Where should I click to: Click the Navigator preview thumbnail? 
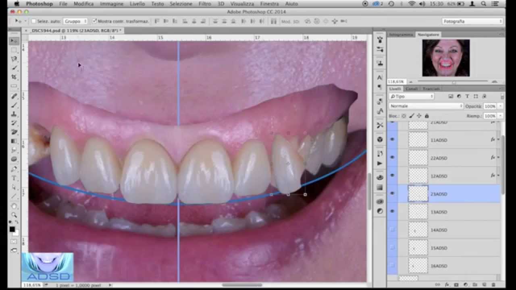pyautogui.click(x=446, y=58)
